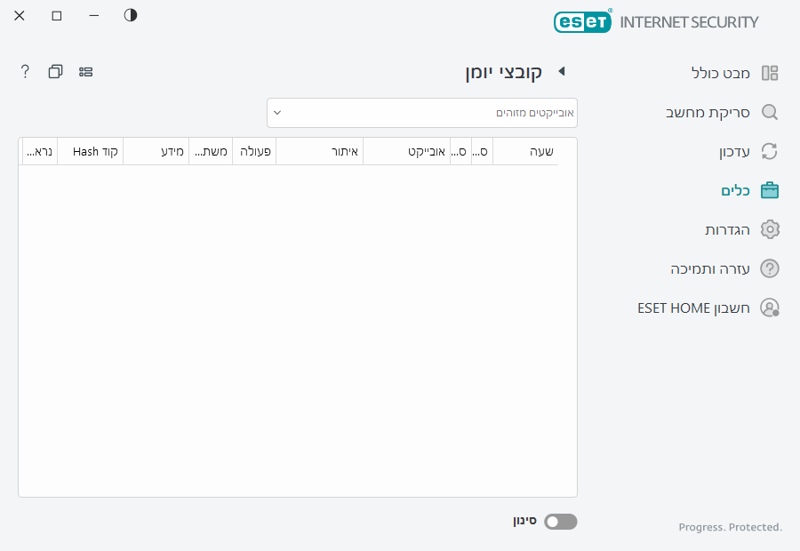800x551 pixels.
Task: Open the מבט כולל (Overview) panel icon
Action: click(770, 73)
